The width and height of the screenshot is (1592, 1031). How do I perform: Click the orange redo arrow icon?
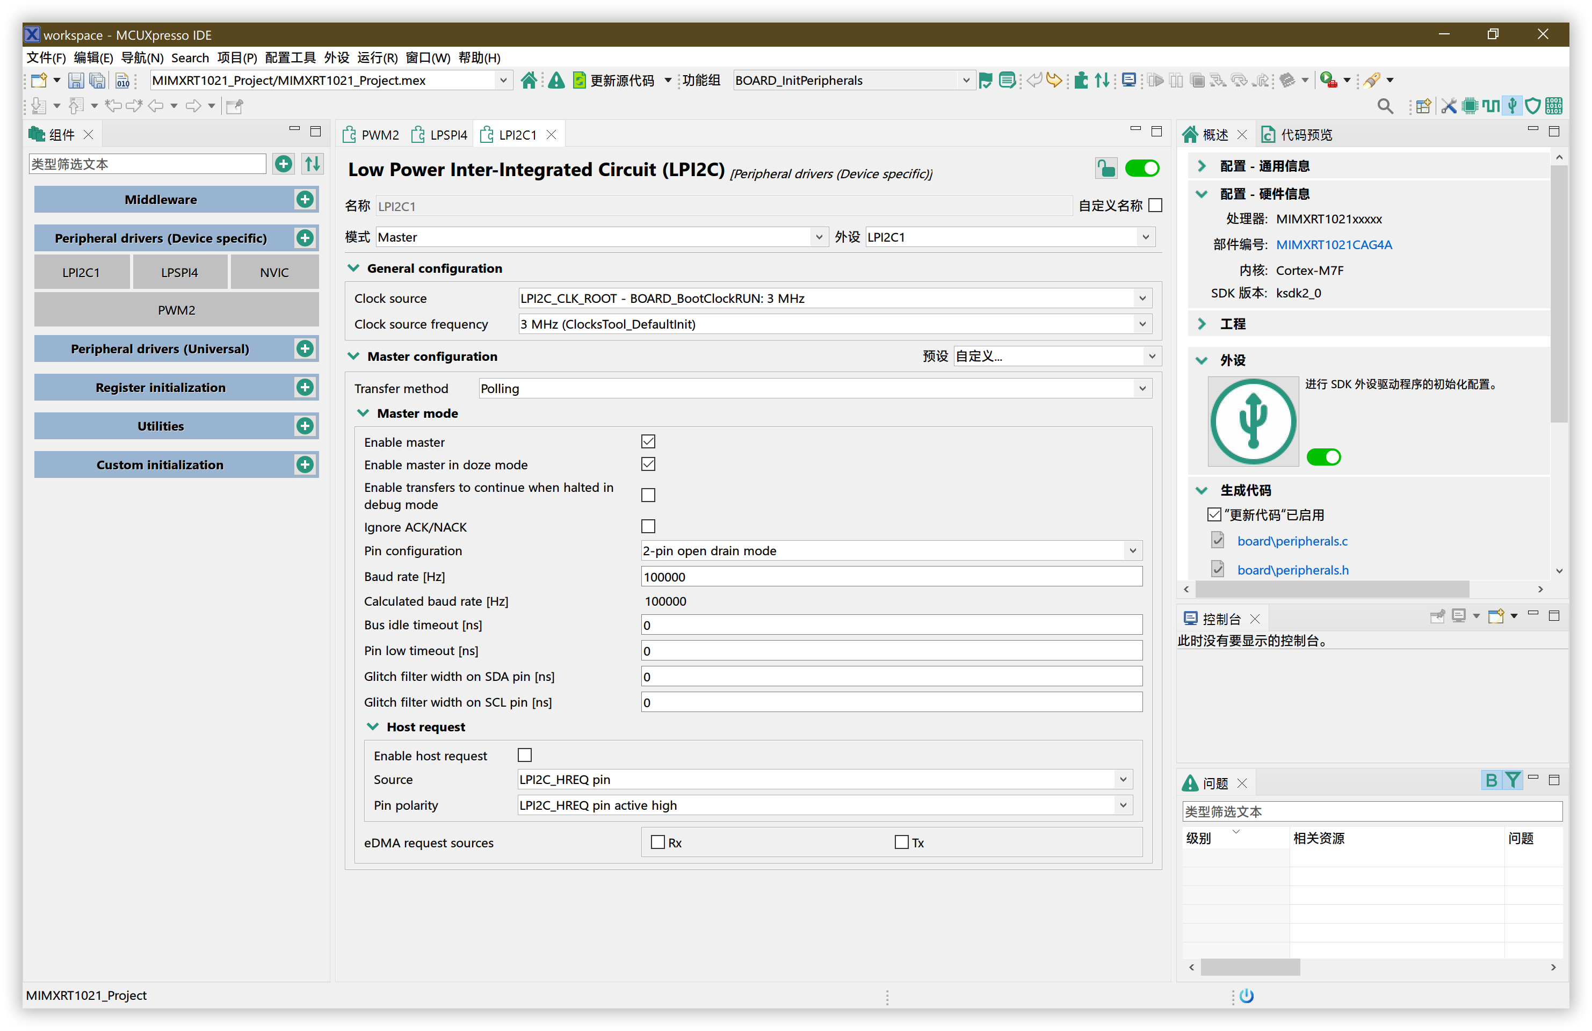click(x=1054, y=80)
